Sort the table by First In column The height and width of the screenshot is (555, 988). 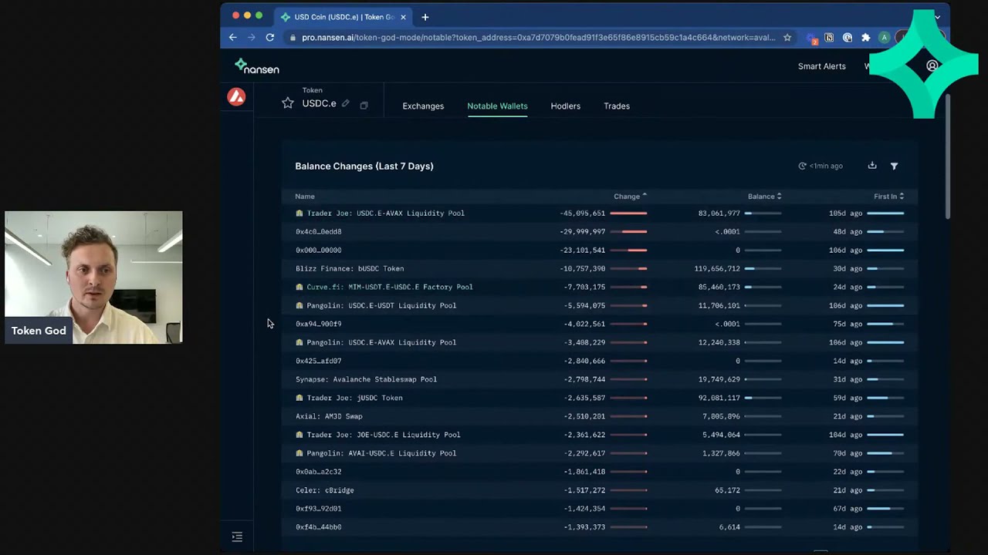click(888, 197)
